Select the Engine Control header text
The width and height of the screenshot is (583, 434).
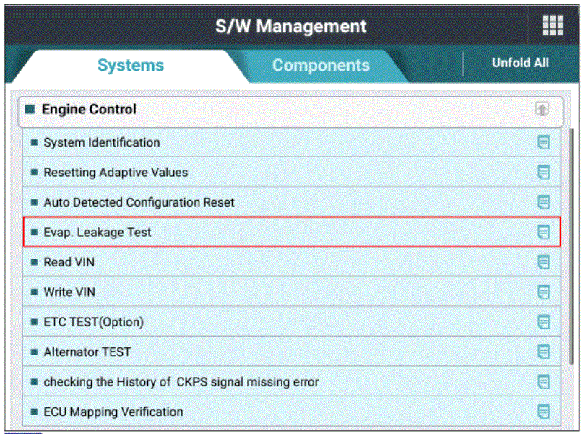pyautogui.click(x=89, y=109)
